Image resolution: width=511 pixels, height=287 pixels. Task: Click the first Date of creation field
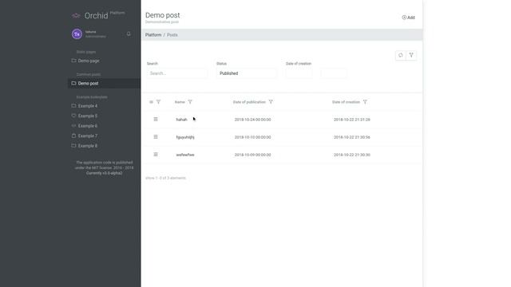[299, 73]
